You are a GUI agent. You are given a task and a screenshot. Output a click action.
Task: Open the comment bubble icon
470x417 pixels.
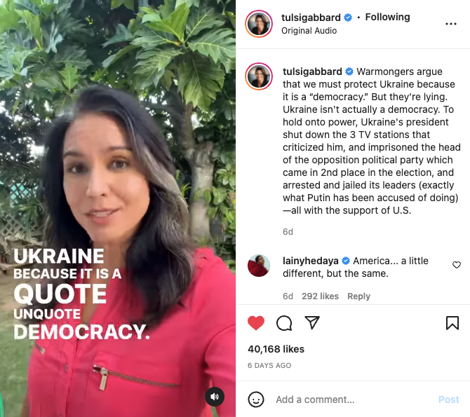pyautogui.click(x=284, y=323)
